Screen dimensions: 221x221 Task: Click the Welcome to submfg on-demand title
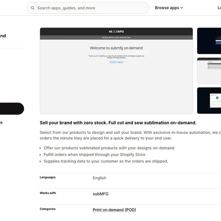pos(116,48)
